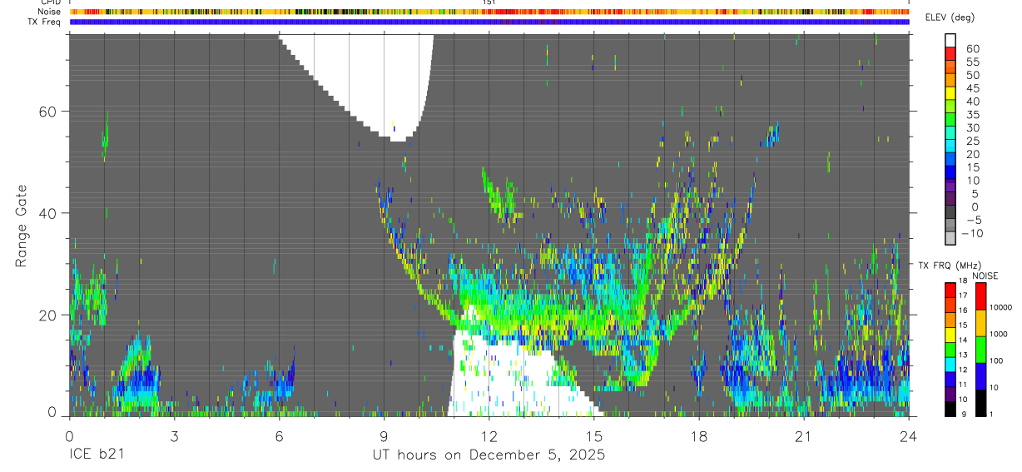This screenshot has height=472, width=1022.
Task: Click the white top box of ELEV colorbar
Action: point(950,40)
